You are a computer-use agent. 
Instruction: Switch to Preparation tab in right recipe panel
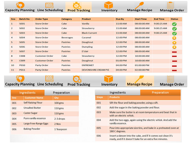(x=160, y=93)
